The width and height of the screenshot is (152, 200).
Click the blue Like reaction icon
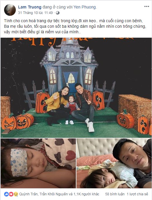[x=6, y=194]
